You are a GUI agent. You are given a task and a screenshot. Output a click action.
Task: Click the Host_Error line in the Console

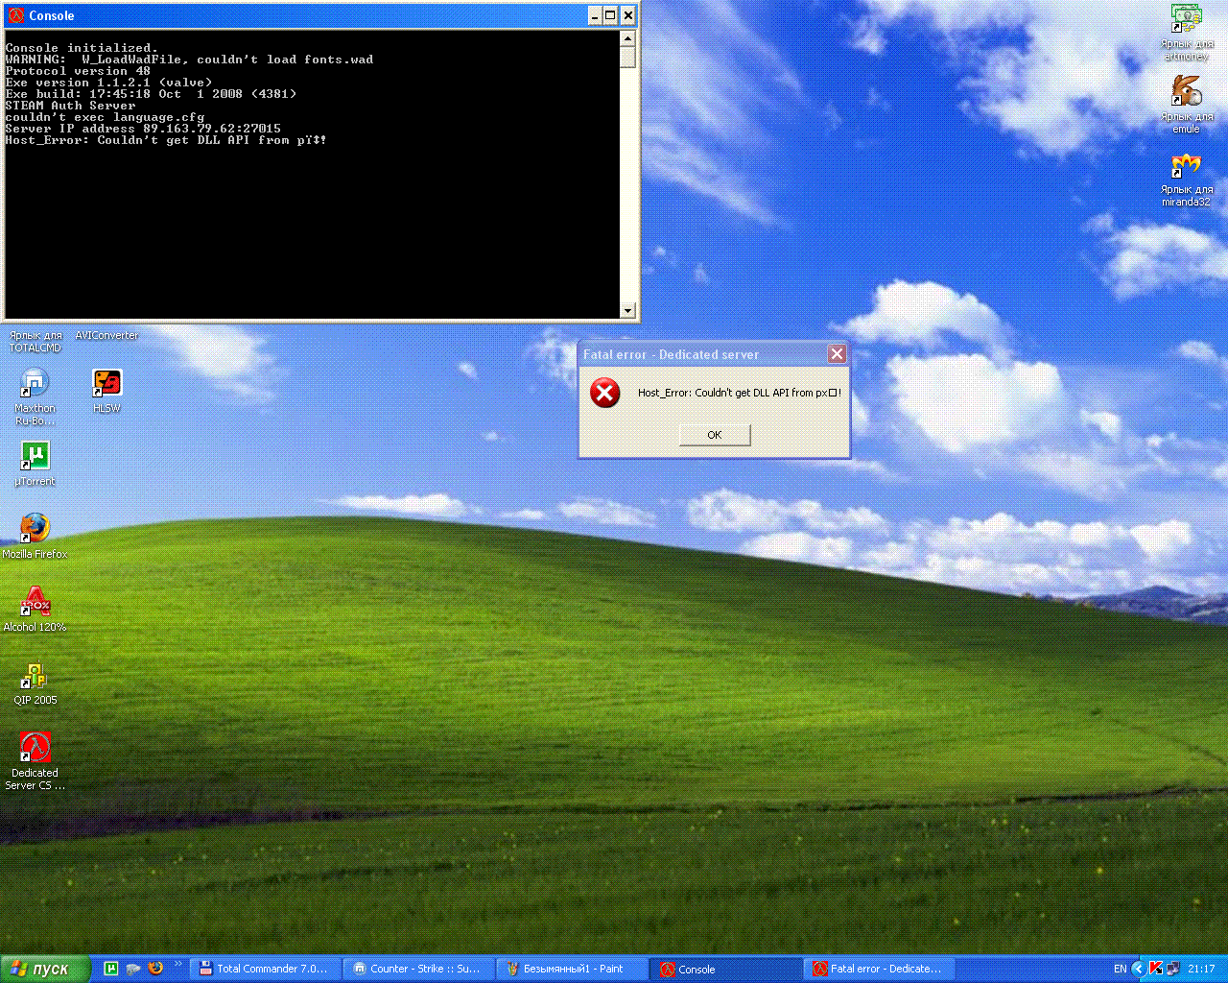[166, 140]
